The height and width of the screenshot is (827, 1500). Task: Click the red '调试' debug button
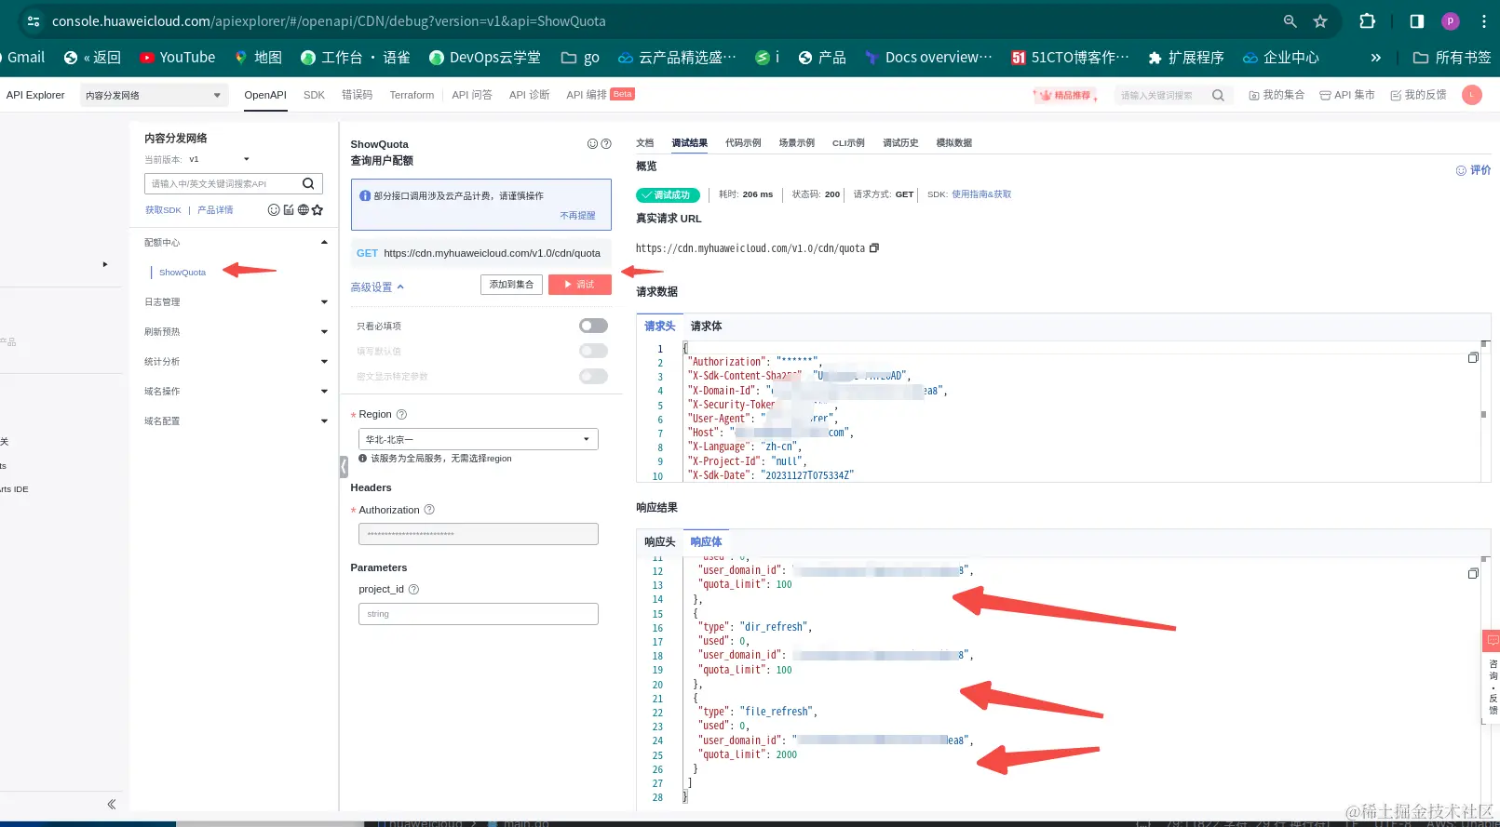[580, 285]
